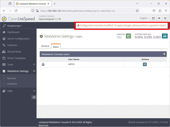The width and height of the screenshot is (170, 127).
Task: Click the configuration modified restart notice
Action: click(x=122, y=26)
